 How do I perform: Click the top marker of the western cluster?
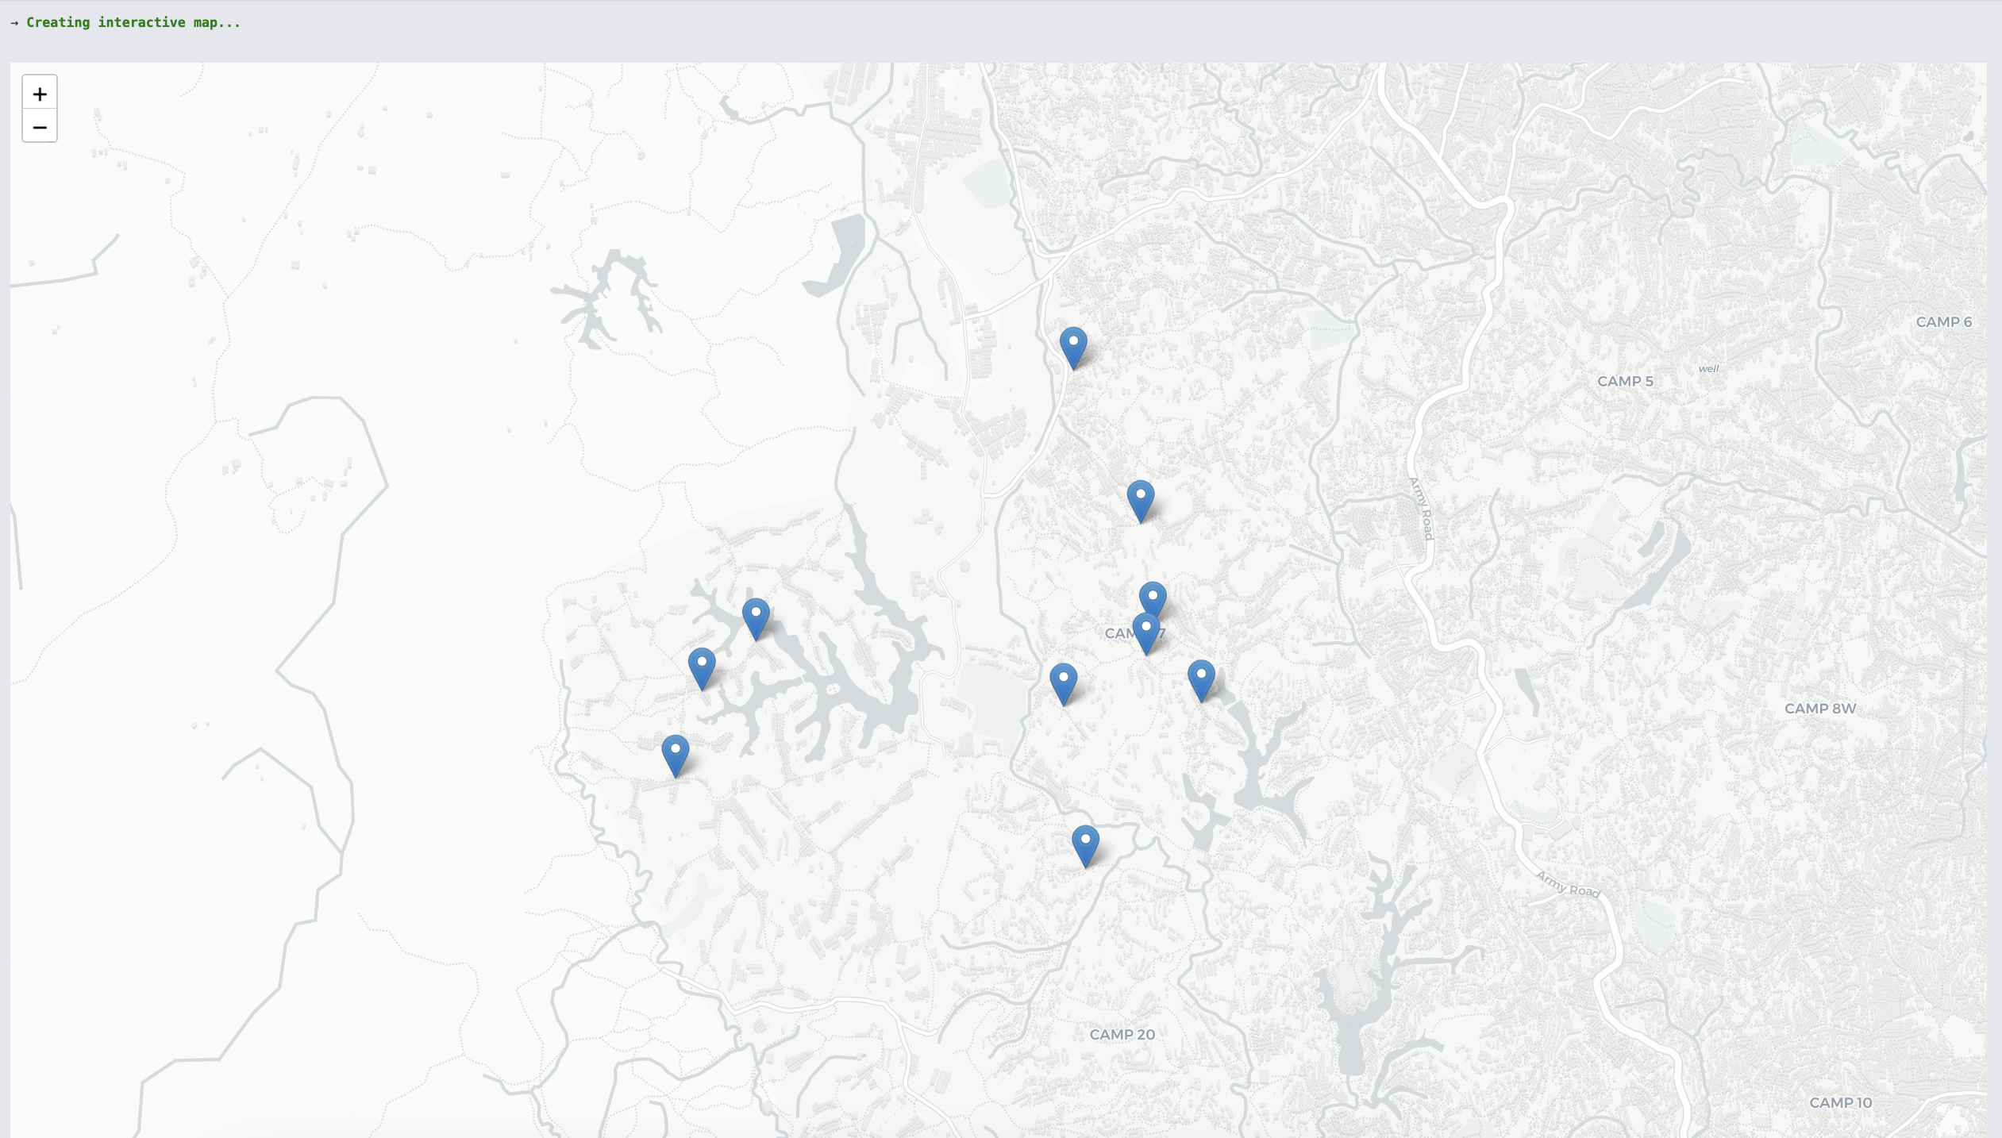pyautogui.click(x=755, y=618)
